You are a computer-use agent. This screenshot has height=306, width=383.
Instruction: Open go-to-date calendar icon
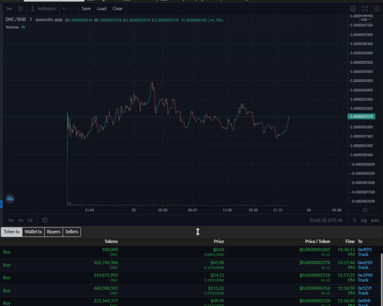45,220
